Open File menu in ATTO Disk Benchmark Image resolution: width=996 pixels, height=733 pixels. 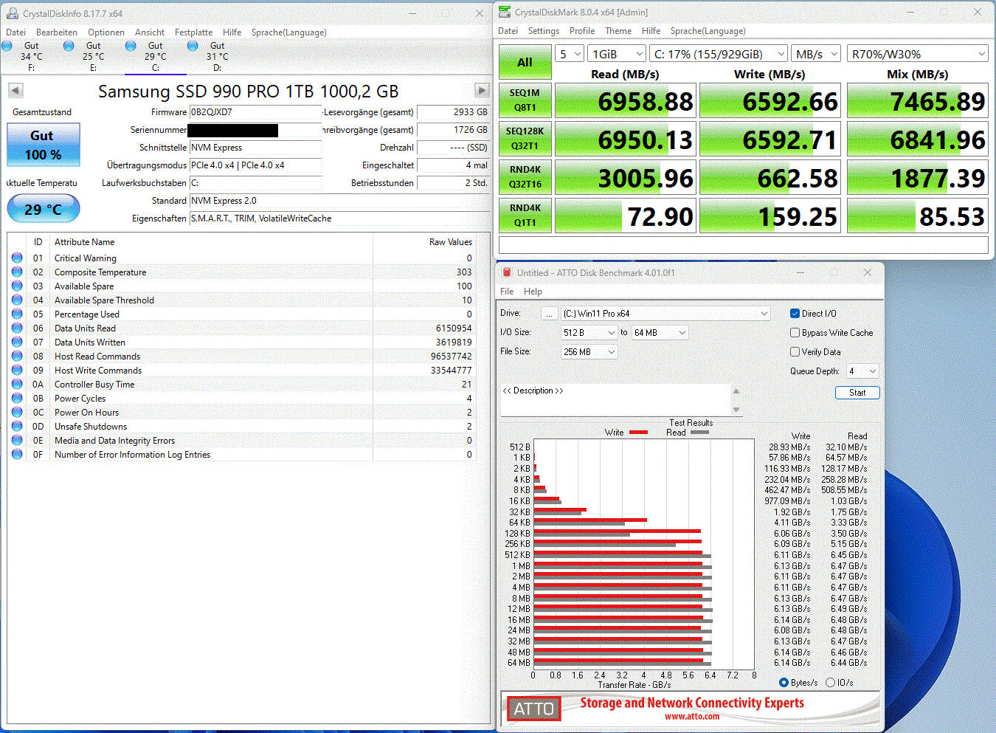[507, 292]
